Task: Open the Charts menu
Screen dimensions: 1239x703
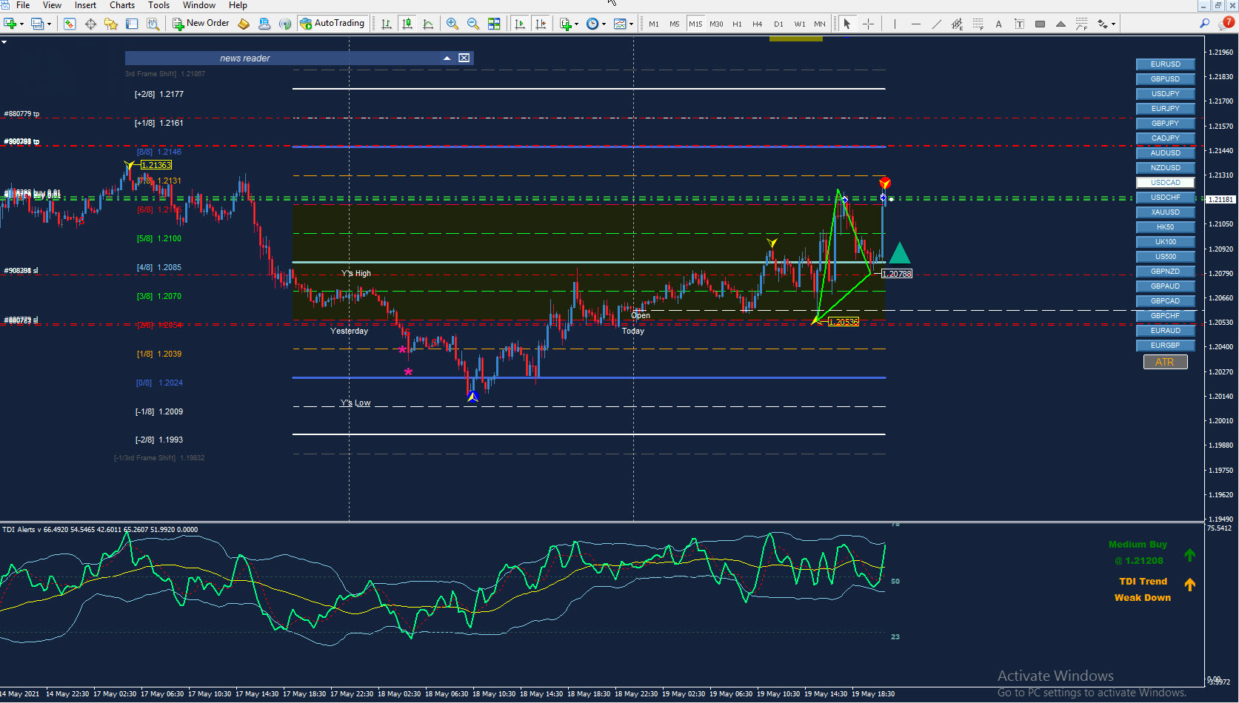Action: 122,5
